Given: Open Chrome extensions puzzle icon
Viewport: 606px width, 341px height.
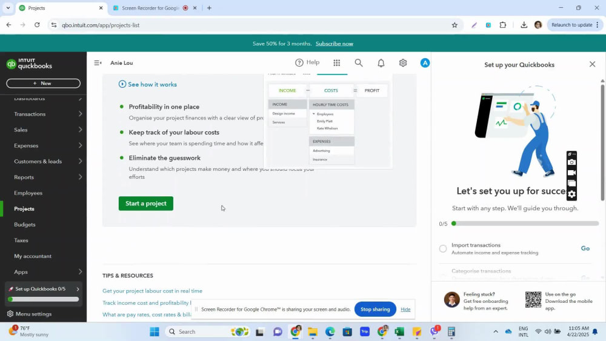Looking at the screenshot, I should tap(503, 25).
